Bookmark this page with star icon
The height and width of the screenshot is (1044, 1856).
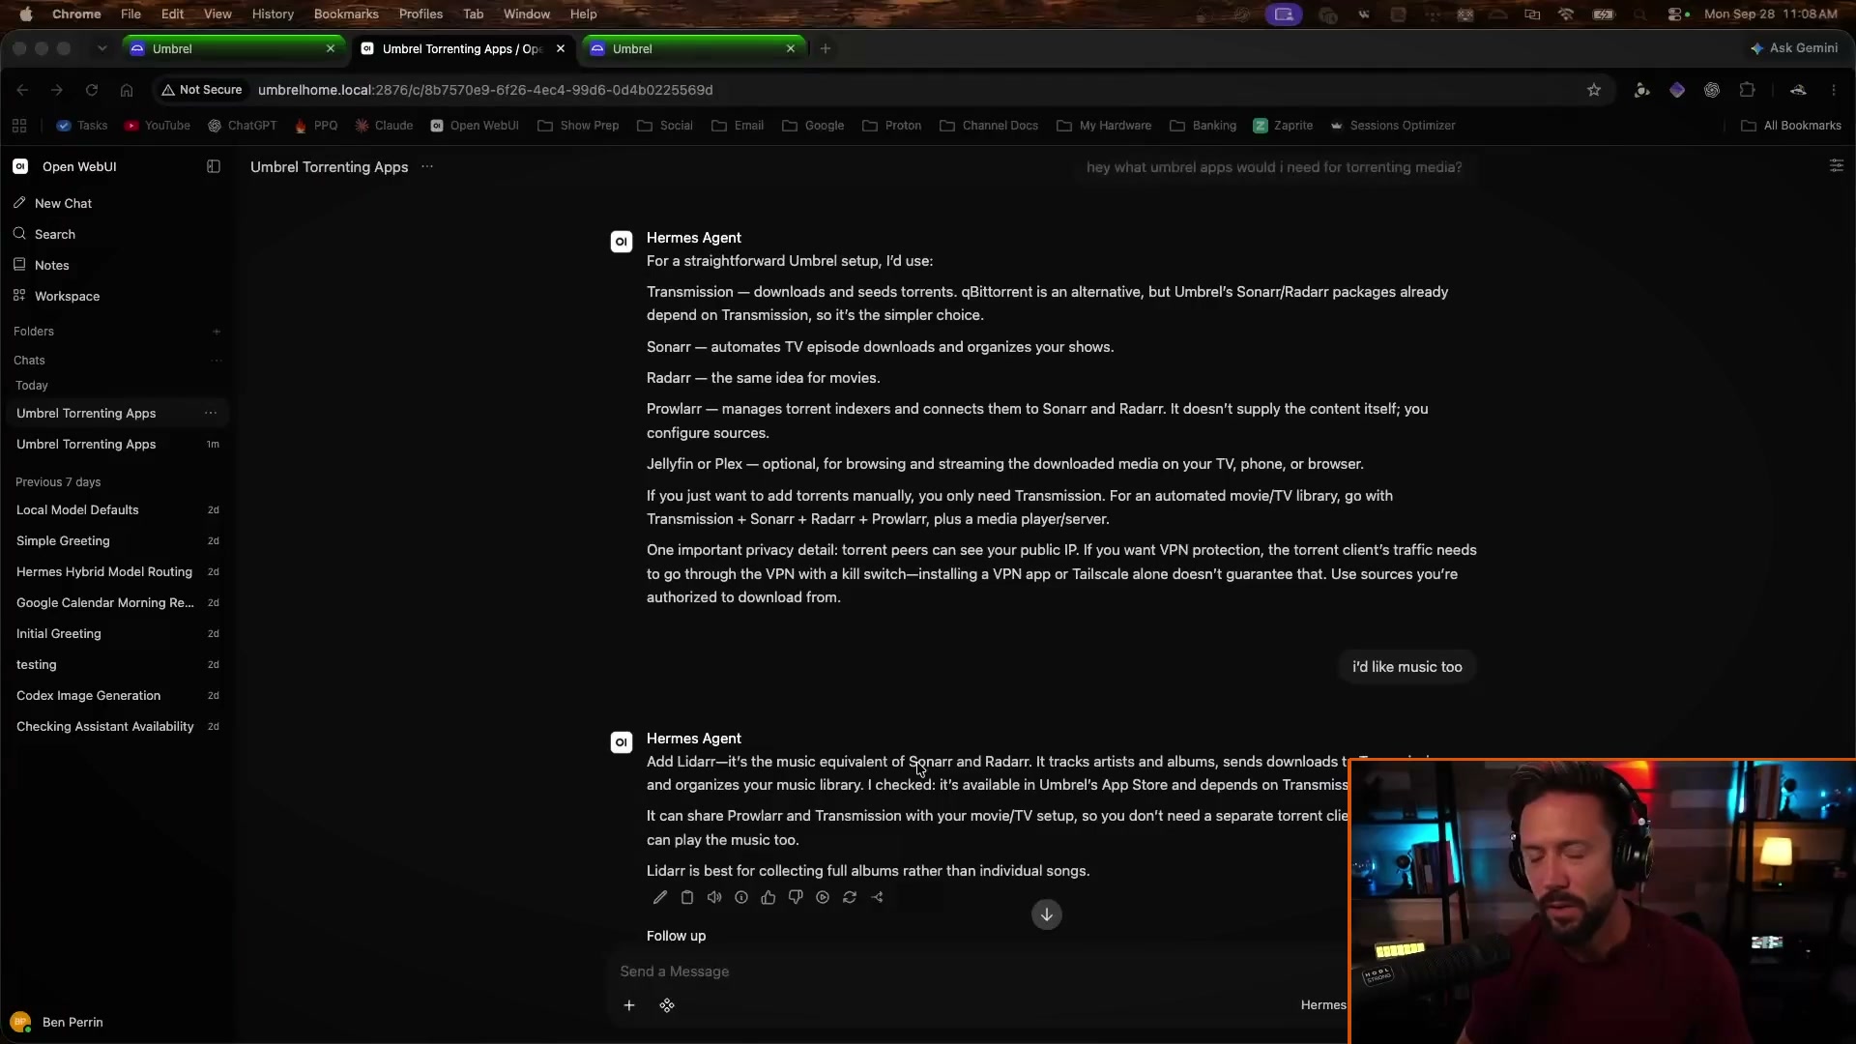pyautogui.click(x=1594, y=90)
